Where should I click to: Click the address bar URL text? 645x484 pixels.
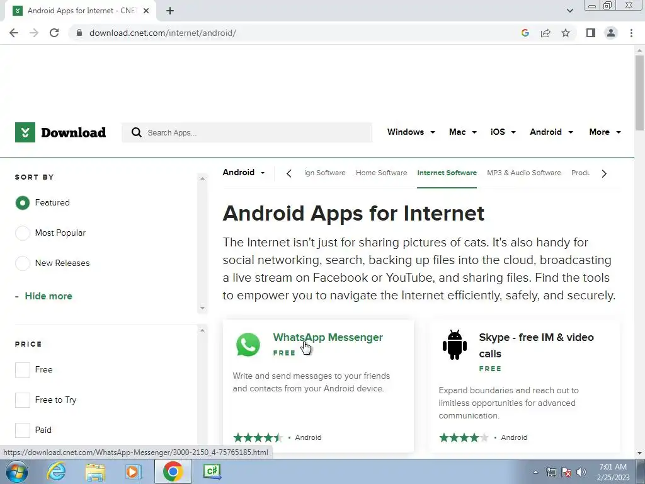point(163,33)
